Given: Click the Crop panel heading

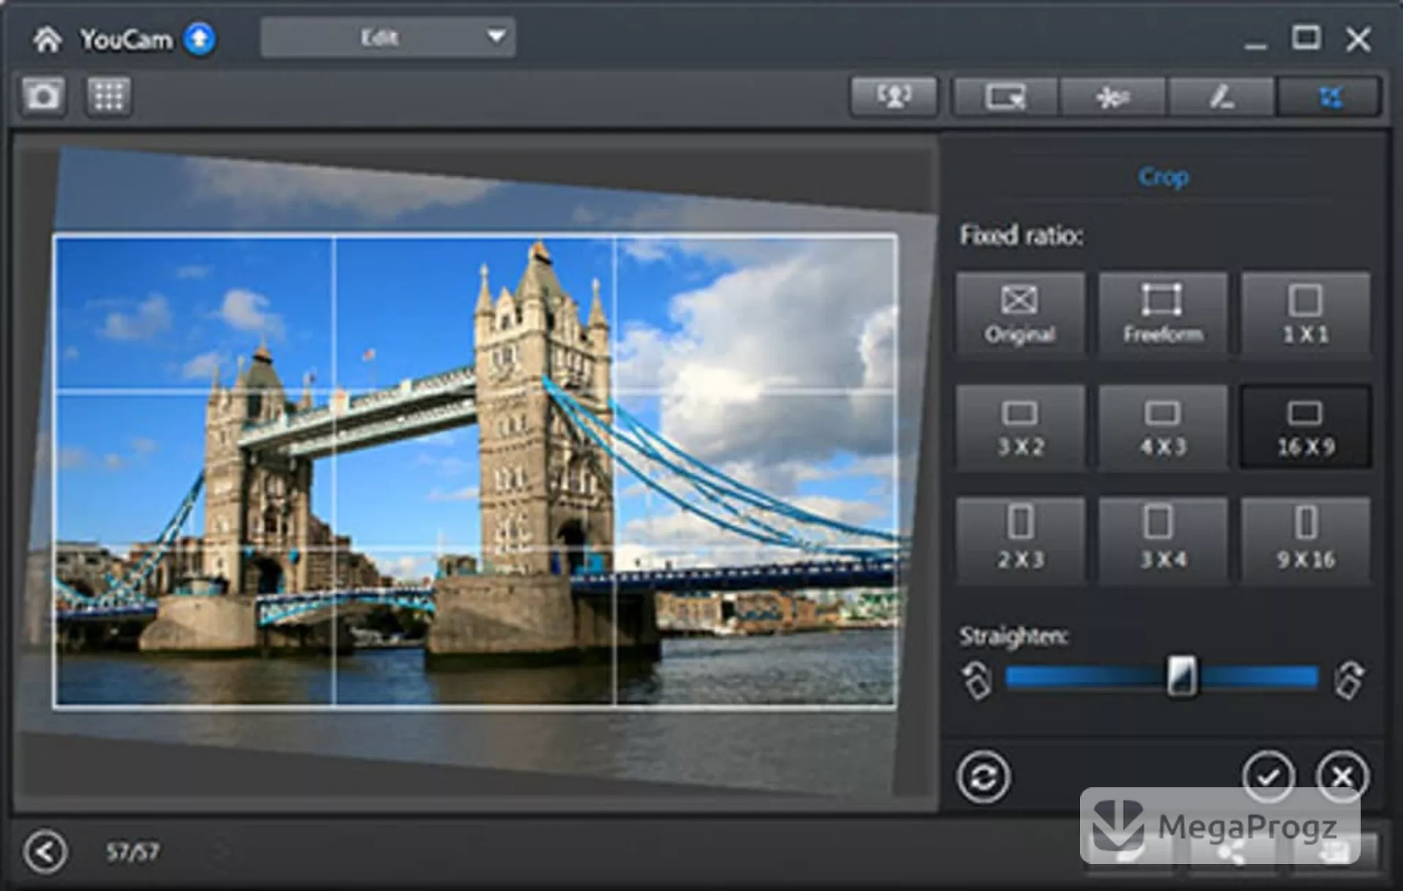Looking at the screenshot, I should pyautogui.click(x=1163, y=177).
